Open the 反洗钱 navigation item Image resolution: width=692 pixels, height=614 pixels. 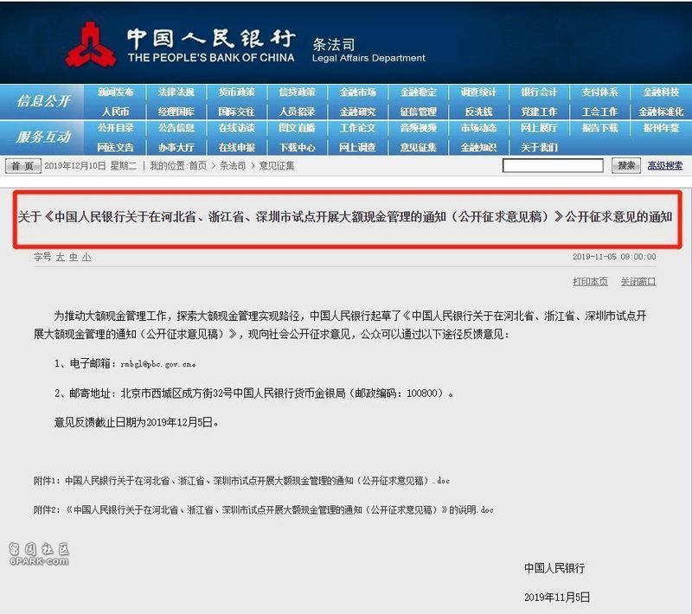(x=478, y=112)
